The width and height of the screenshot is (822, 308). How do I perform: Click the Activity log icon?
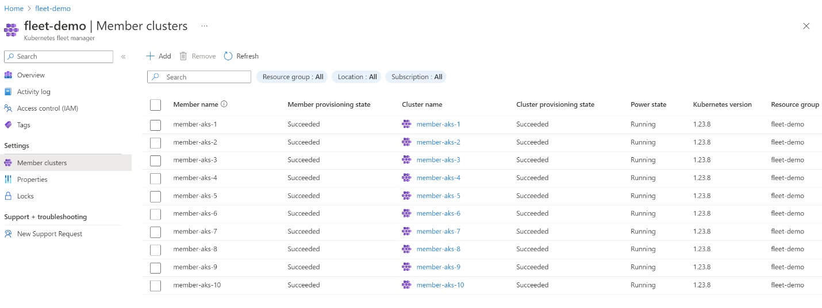(8, 92)
